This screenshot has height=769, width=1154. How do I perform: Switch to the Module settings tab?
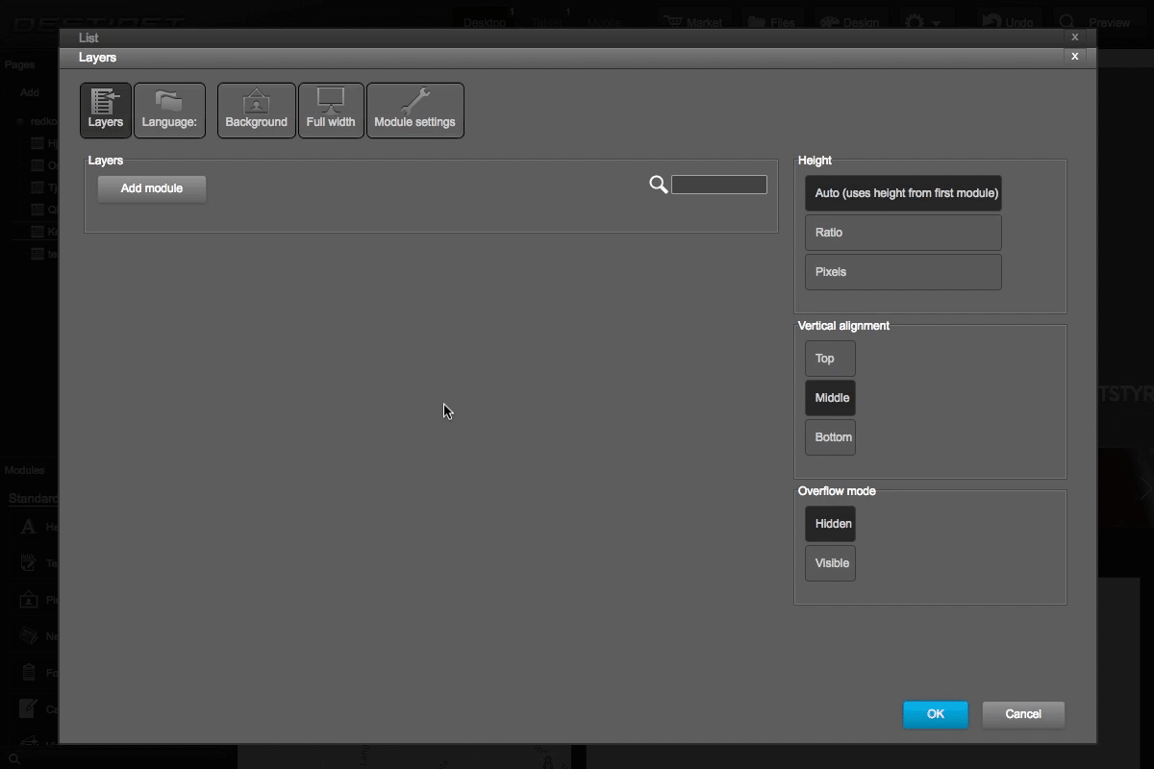pos(415,110)
